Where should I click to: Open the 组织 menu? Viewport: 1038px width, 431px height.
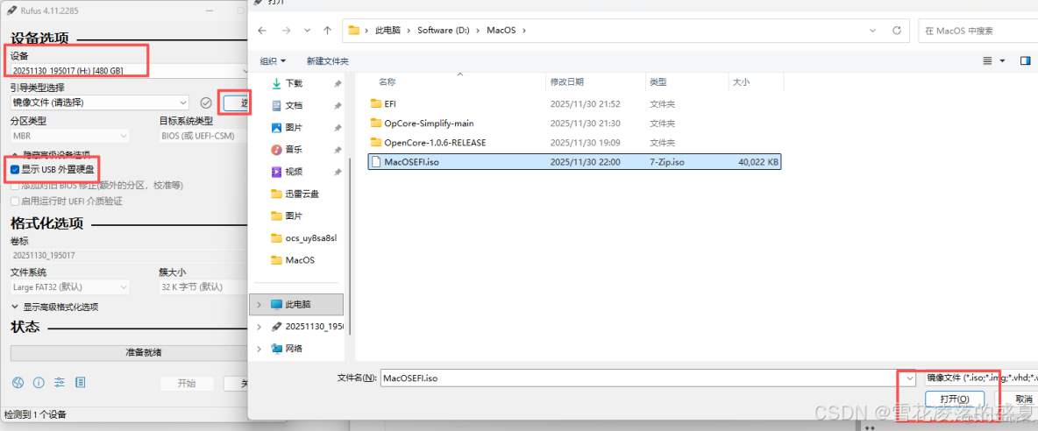click(x=274, y=60)
